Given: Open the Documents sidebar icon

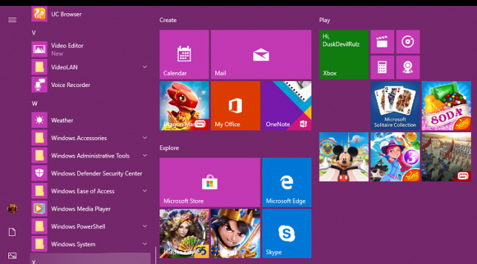Looking at the screenshot, I should 12,232.
